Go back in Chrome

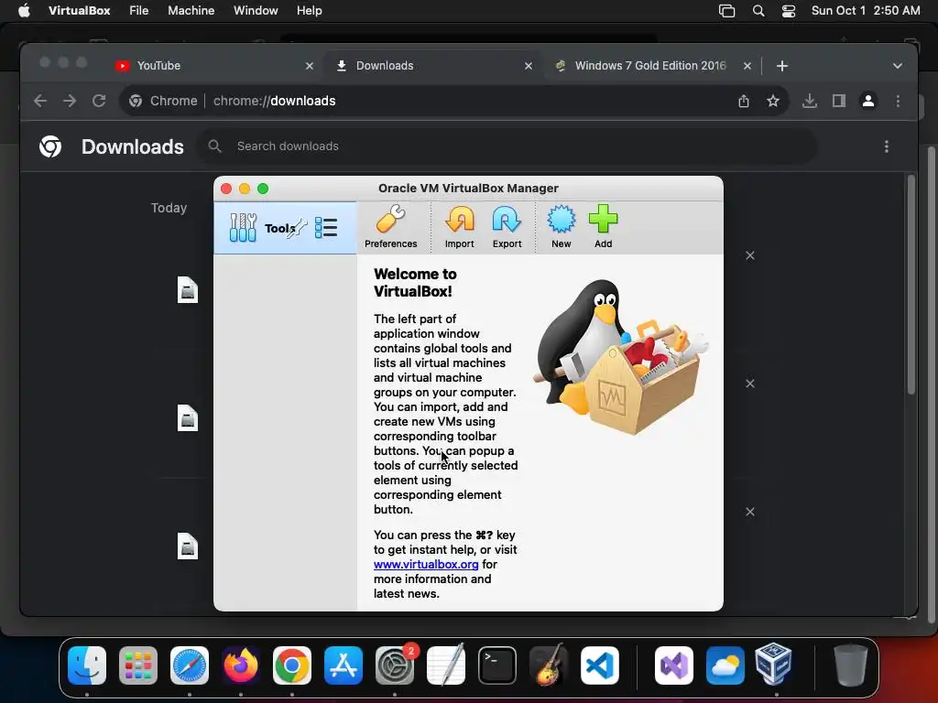tap(40, 101)
